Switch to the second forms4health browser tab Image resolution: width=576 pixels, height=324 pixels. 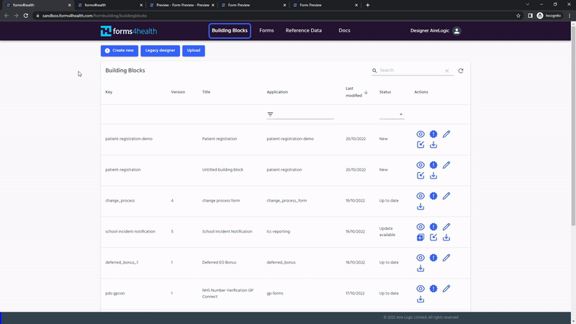point(110,5)
